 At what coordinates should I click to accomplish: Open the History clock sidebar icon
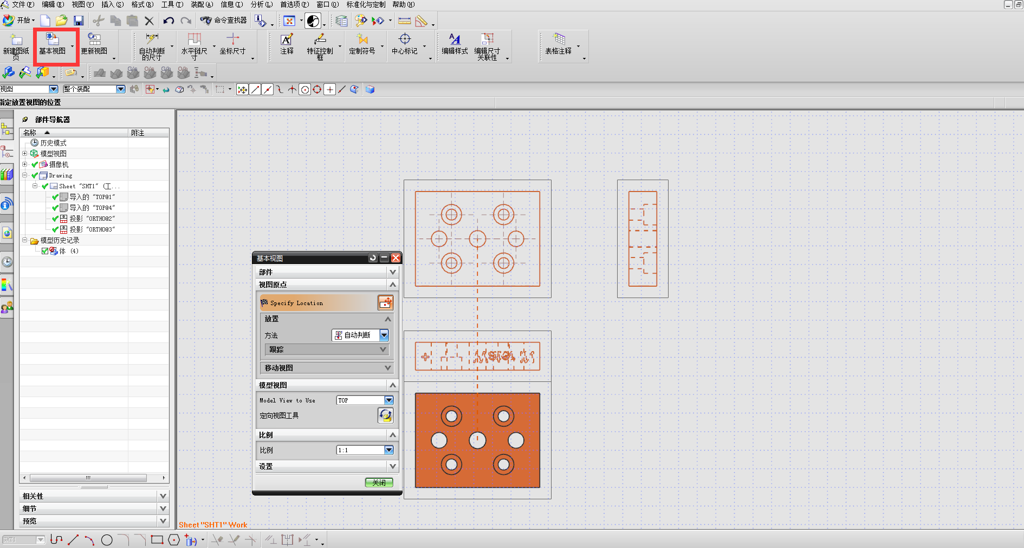[7, 262]
